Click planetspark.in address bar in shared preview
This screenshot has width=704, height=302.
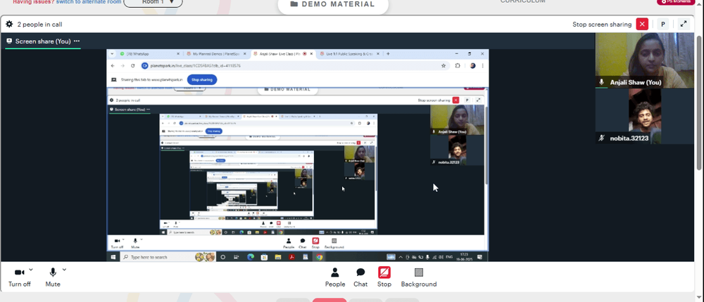[x=294, y=65]
